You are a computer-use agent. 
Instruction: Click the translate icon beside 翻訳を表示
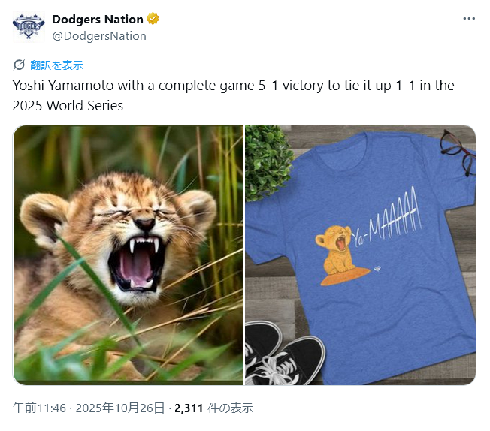[x=20, y=65]
